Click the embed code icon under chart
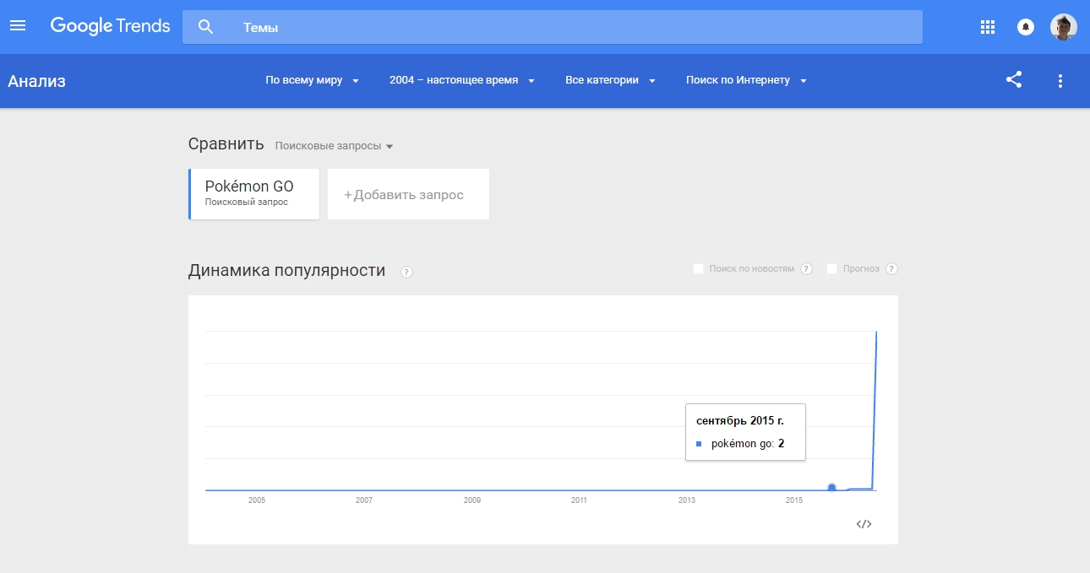 [x=864, y=524]
